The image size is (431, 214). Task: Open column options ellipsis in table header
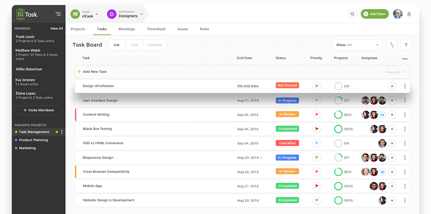(405, 59)
